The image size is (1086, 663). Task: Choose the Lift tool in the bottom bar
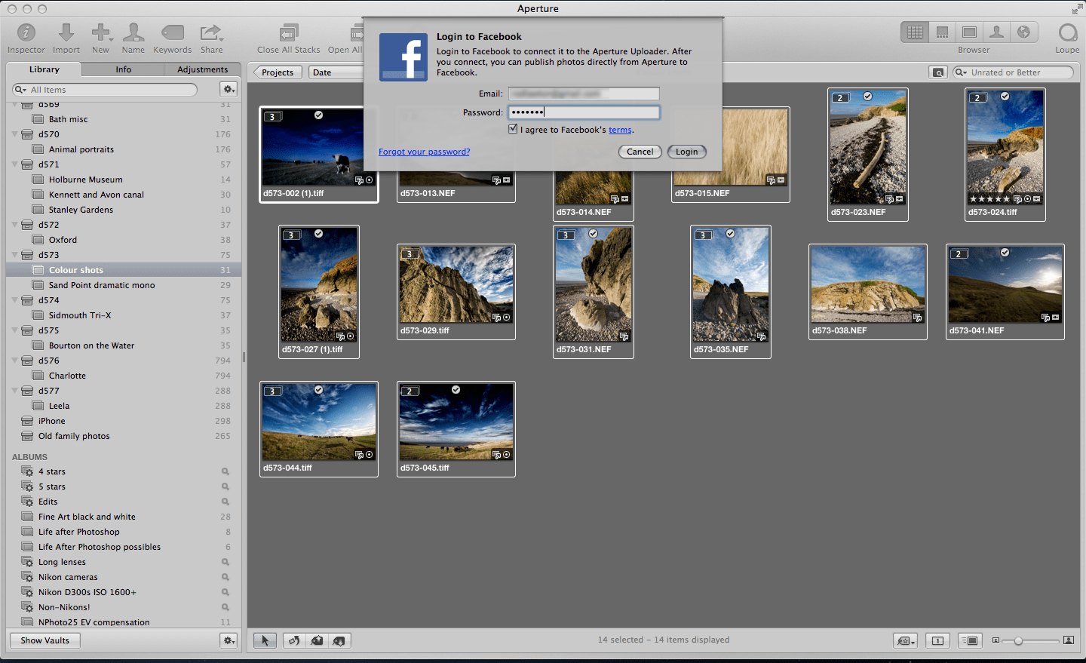[317, 640]
